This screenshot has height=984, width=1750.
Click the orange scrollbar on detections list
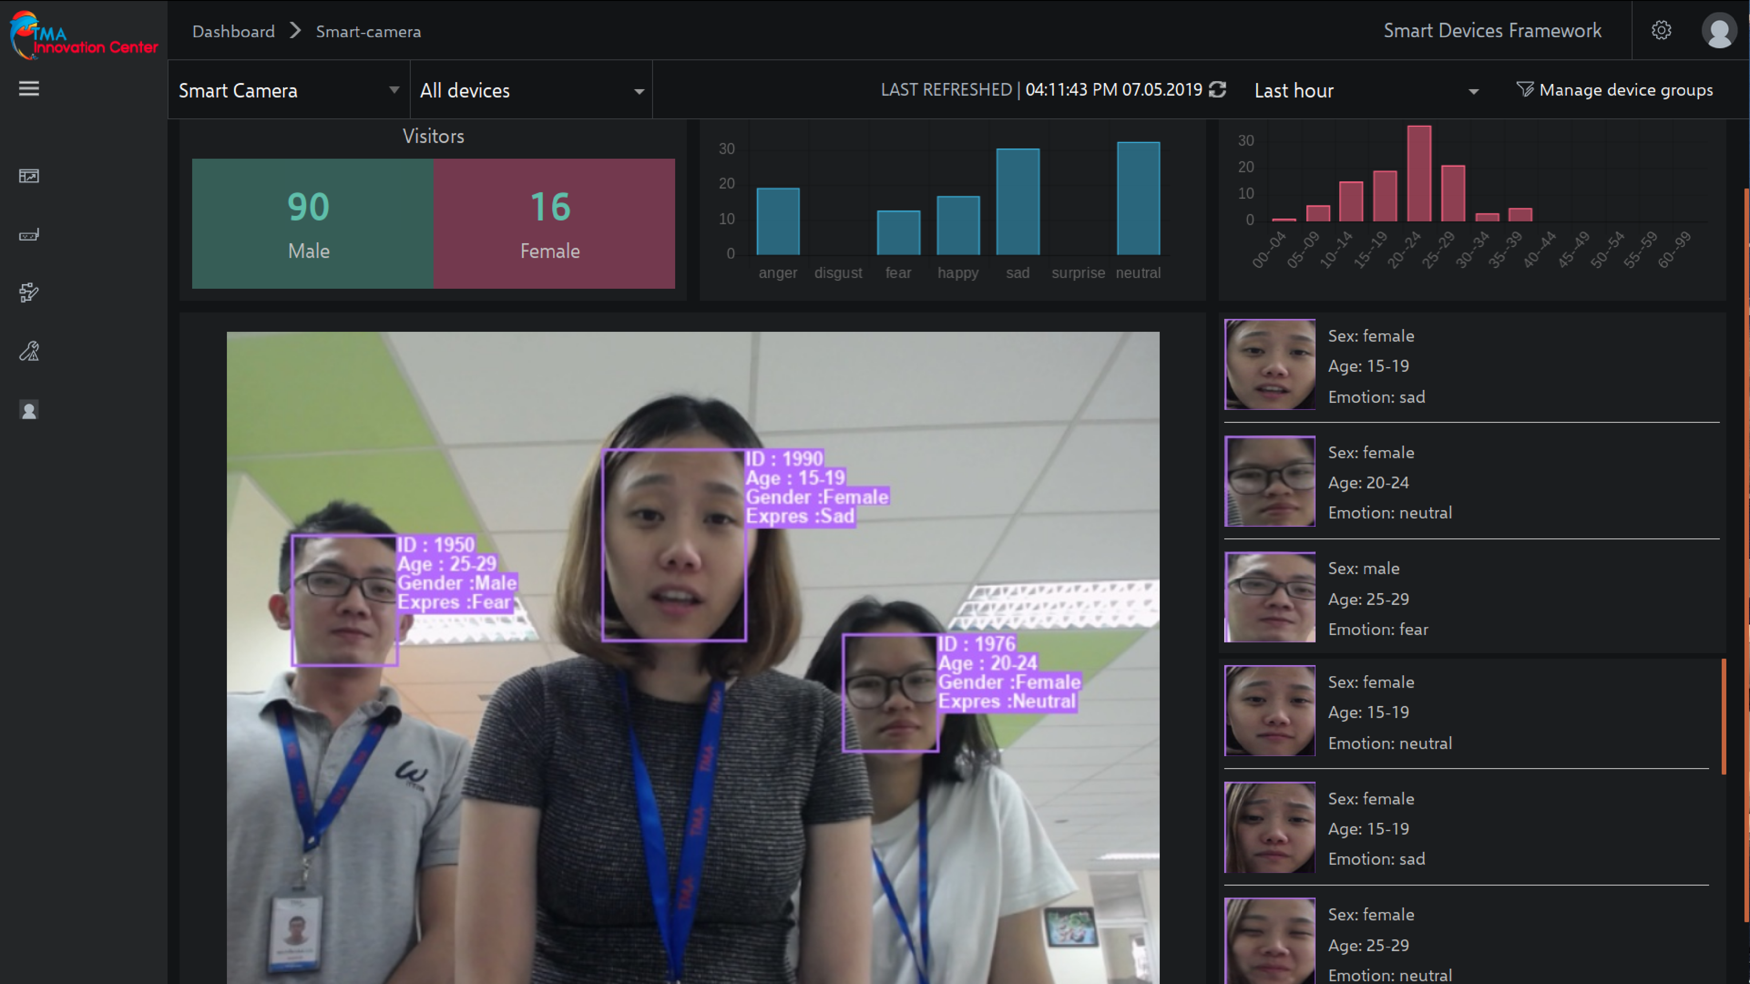(x=1724, y=716)
